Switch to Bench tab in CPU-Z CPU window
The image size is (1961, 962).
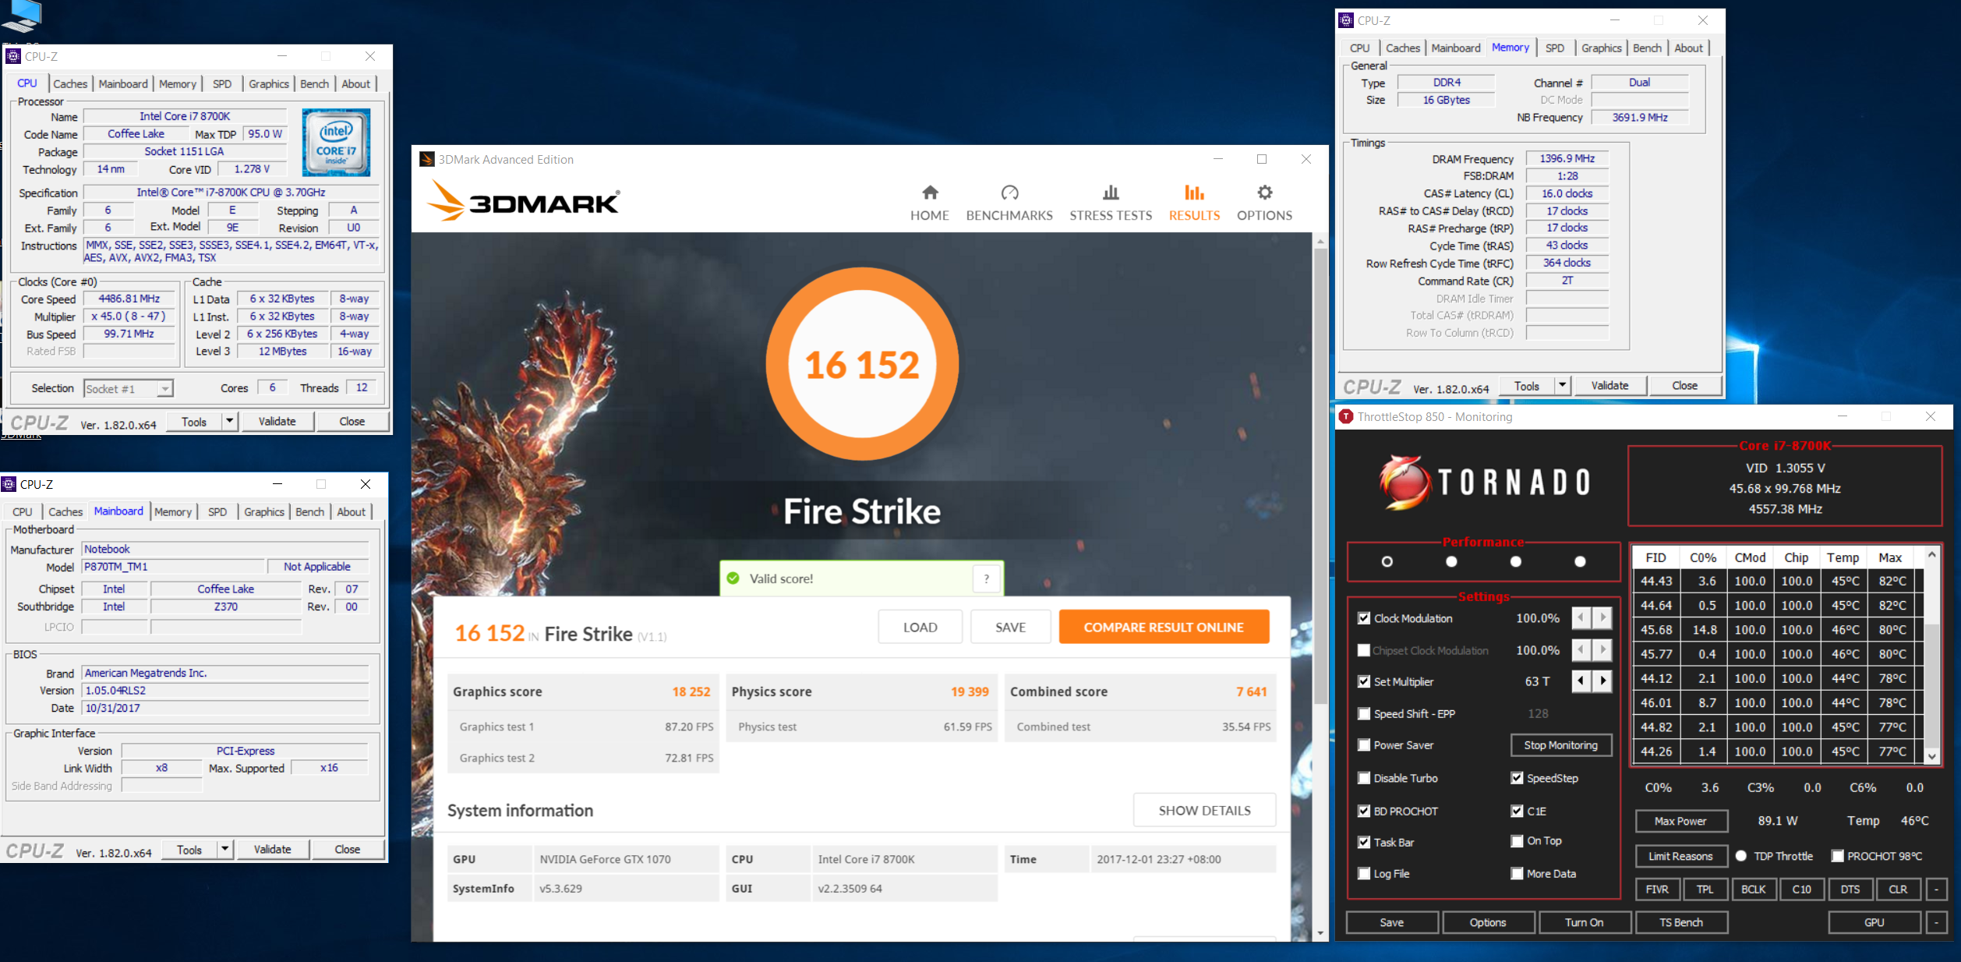click(x=314, y=83)
